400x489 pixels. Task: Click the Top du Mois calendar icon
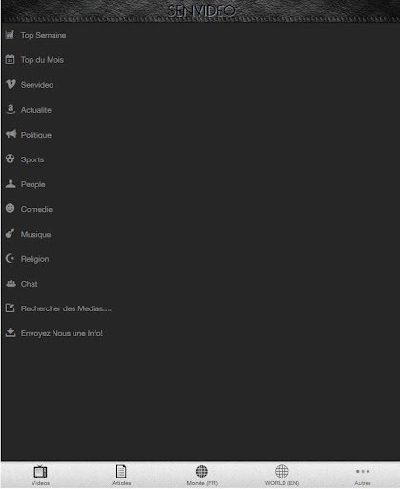click(x=10, y=59)
